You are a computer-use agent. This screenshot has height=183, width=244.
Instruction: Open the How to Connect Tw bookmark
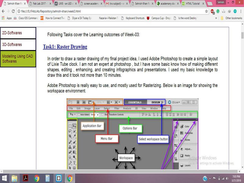click(52, 18)
